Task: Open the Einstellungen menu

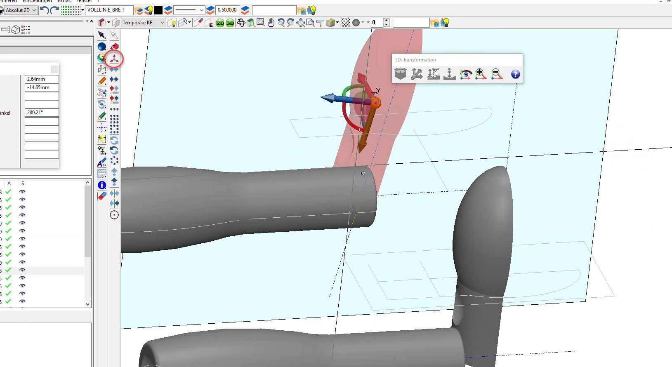Action: (x=37, y=1)
